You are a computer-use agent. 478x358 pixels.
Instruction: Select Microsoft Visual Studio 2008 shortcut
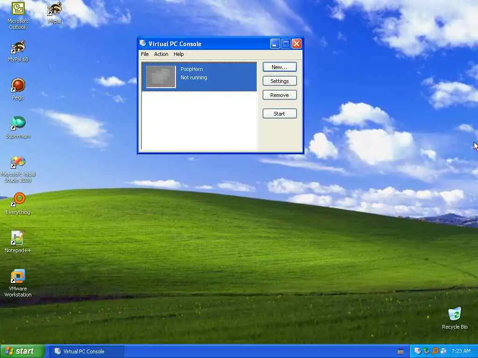[x=18, y=169]
